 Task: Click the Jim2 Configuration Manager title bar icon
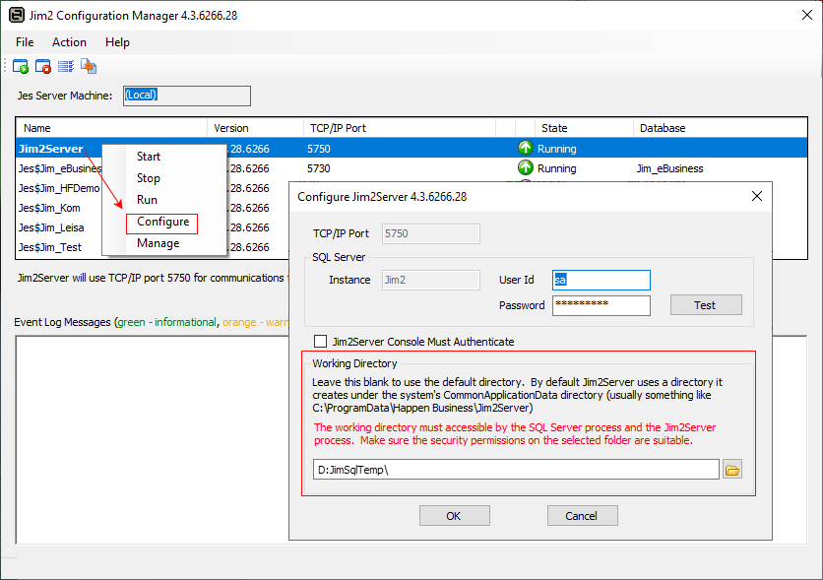(x=14, y=15)
